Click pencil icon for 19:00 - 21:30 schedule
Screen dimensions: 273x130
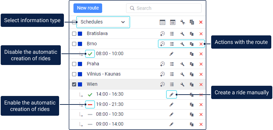[x=172, y=104]
